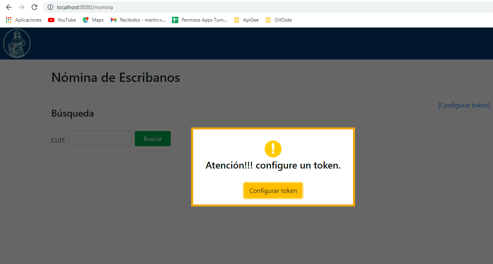Viewport: 493px width, 264px height.
Task: Open the [Configurar token] link
Action: (x=464, y=105)
